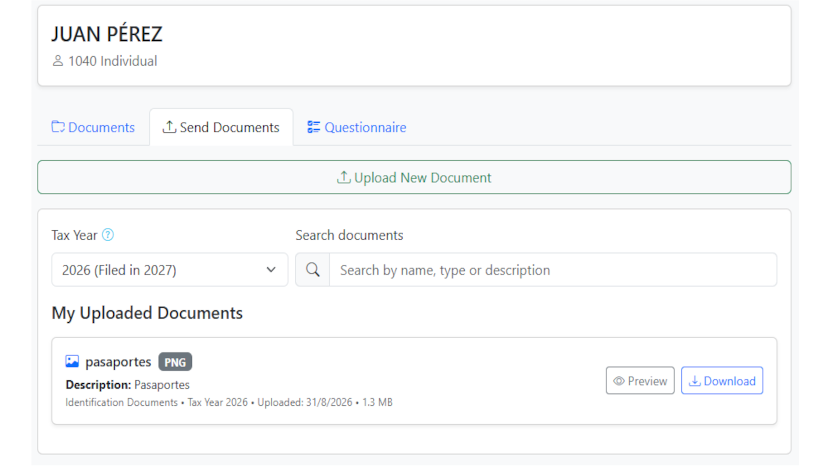This screenshot has height=468, width=831.
Task: Click the pasaportes file name
Action: 118,362
